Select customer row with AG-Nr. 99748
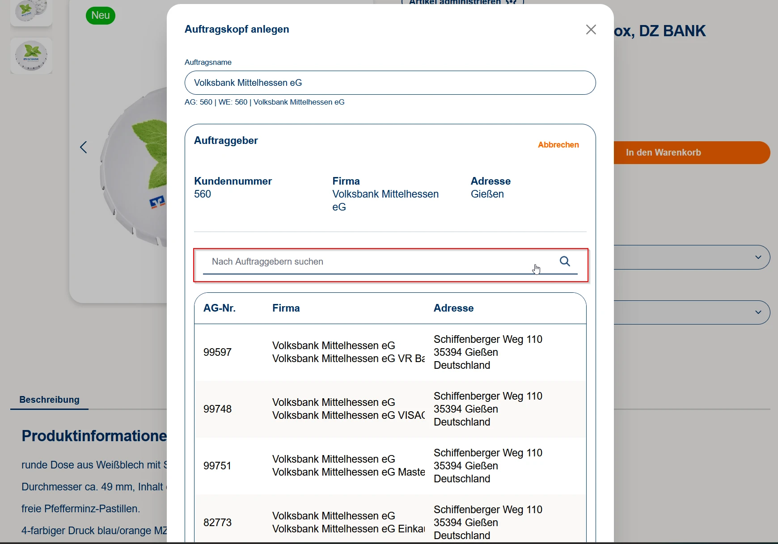 tap(389, 409)
